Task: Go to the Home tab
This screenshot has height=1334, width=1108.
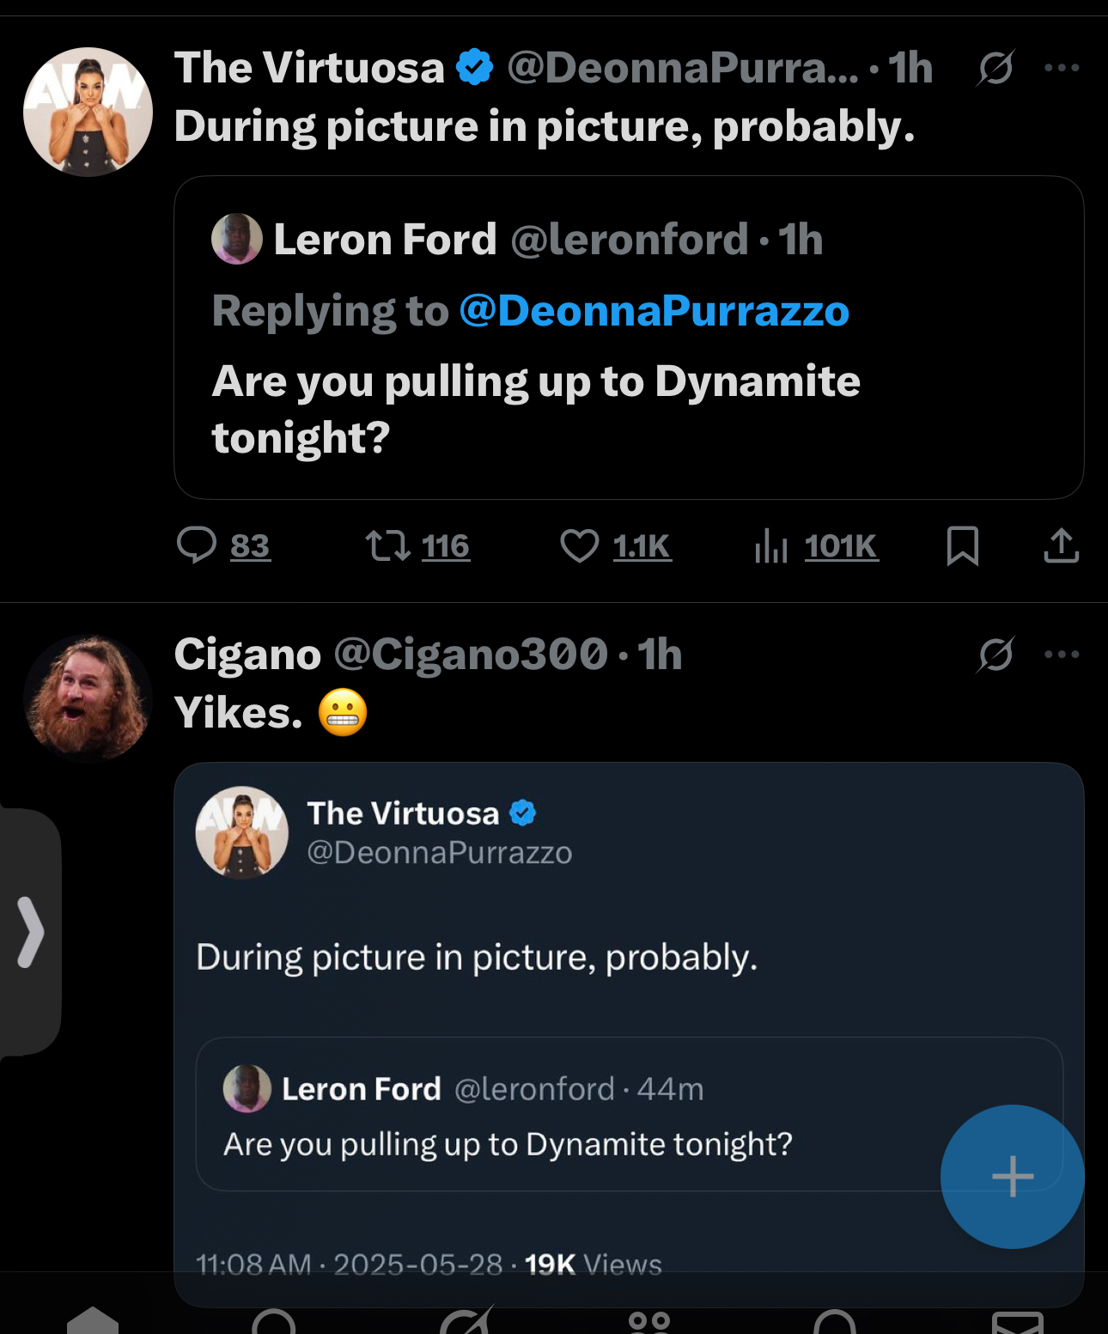Action: coord(93,1320)
